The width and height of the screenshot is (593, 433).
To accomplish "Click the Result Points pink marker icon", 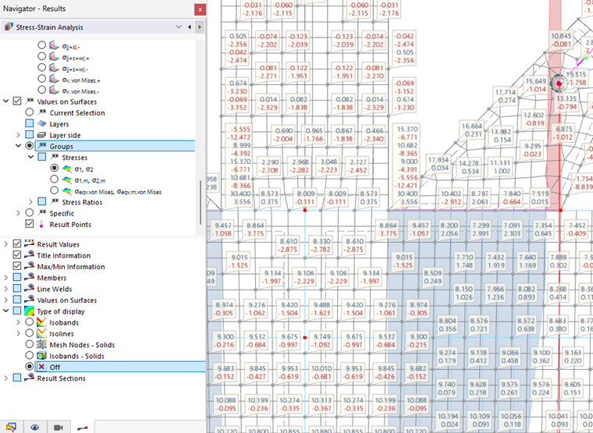I will [41, 224].
